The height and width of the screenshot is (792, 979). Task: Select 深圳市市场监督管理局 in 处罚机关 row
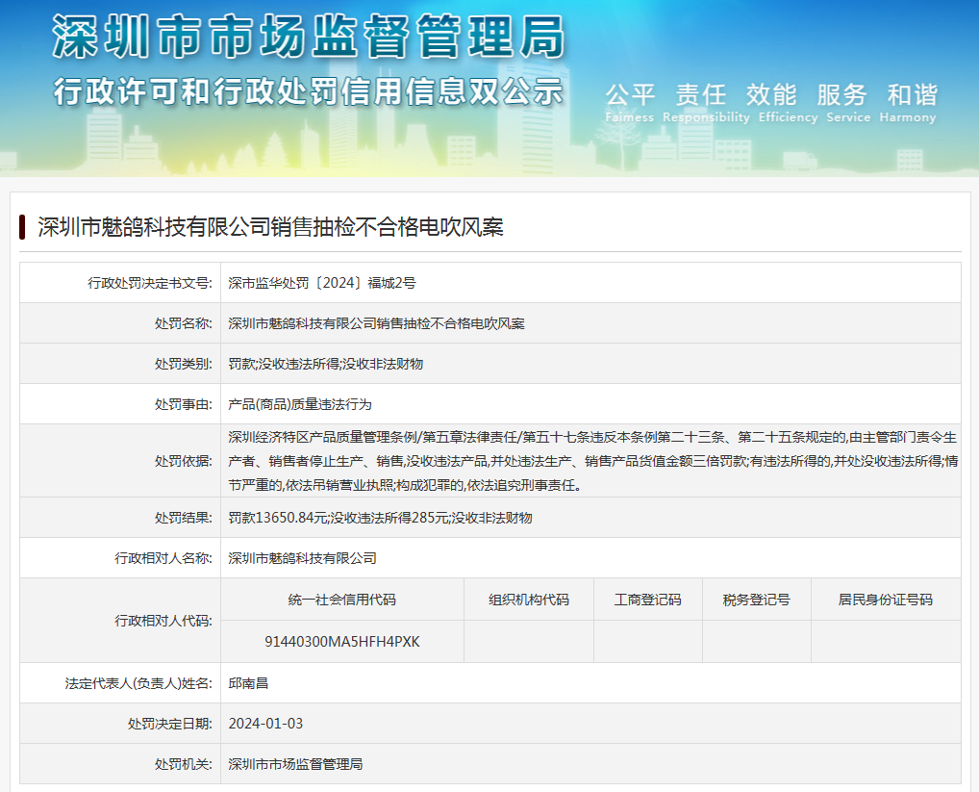pyautogui.click(x=295, y=764)
